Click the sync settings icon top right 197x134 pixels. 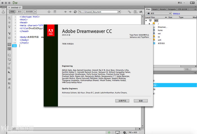(x=192, y=3)
